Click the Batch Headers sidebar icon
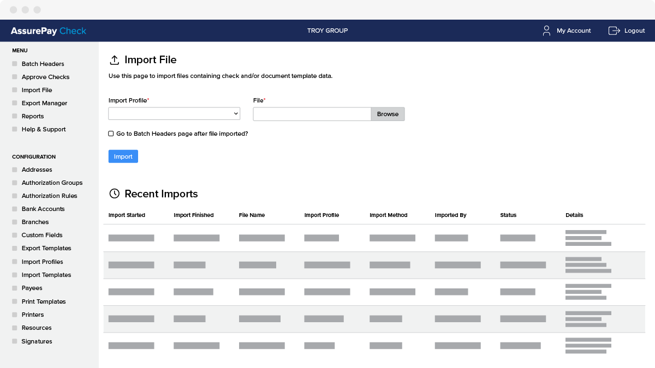The width and height of the screenshot is (655, 368). [x=15, y=64]
